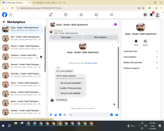Show hidden system tray icons chevron
The image size is (164, 131).
coord(139,126)
